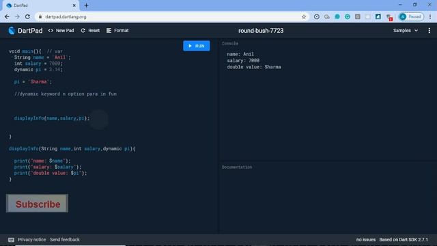Open the Send feedback link
This screenshot has height=246, width=437.
click(x=65, y=240)
